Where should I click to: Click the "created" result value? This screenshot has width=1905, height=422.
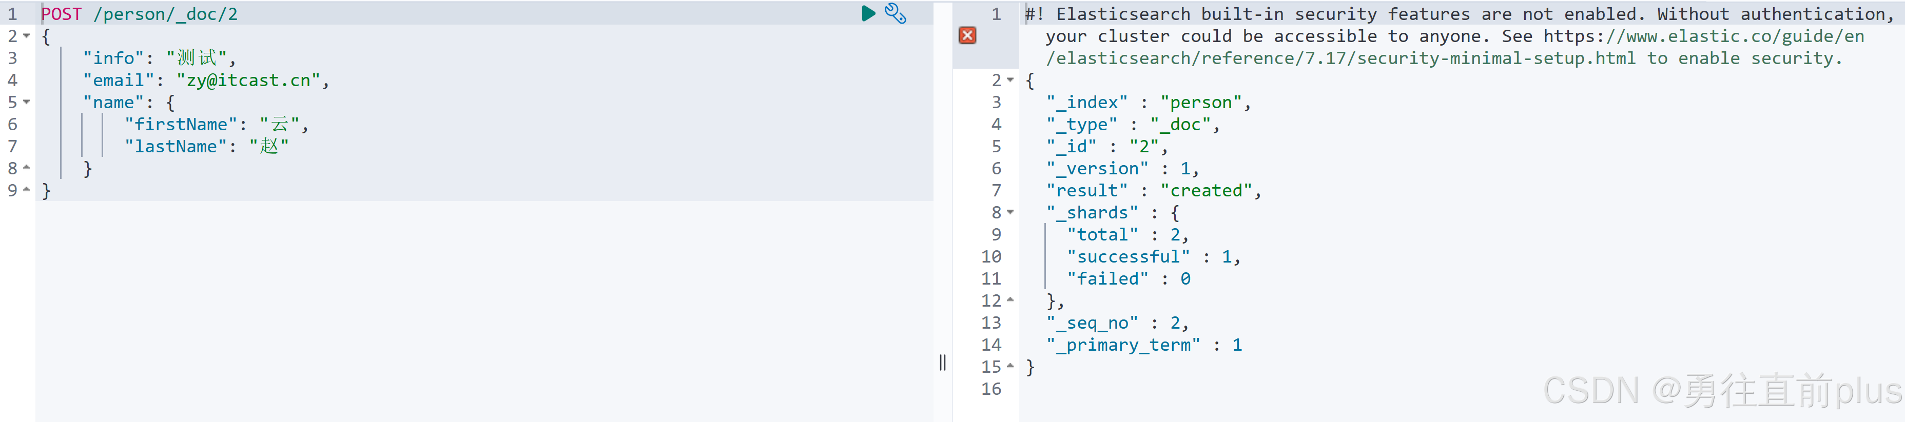[1206, 191]
